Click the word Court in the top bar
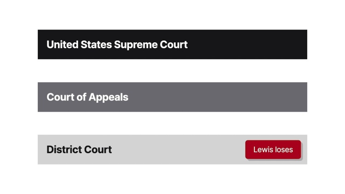 coord(174,45)
